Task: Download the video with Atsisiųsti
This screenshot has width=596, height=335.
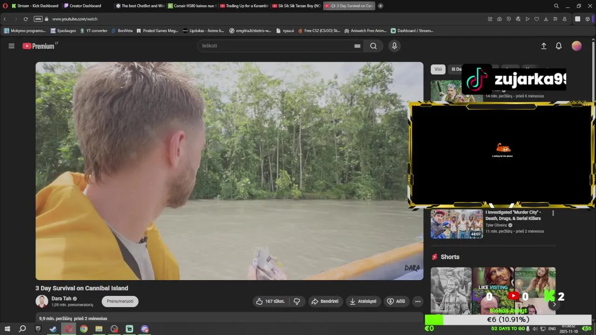Action: (363, 301)
